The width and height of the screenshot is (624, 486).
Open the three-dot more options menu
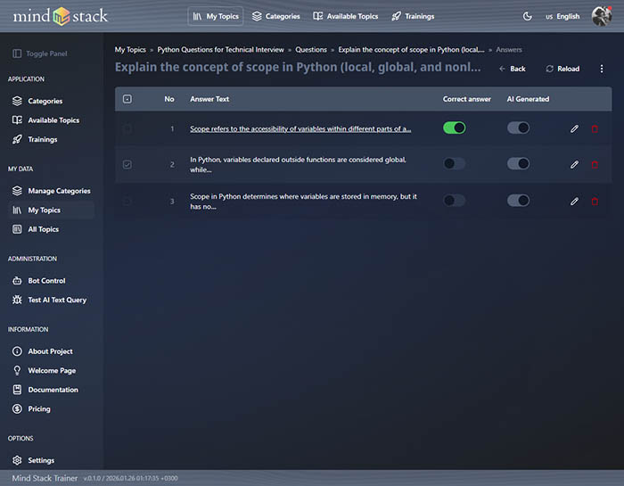(x=602, y=69)
